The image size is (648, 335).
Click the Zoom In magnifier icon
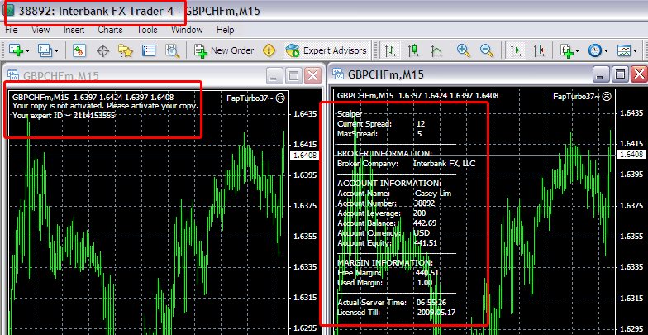tap(464, 50)
